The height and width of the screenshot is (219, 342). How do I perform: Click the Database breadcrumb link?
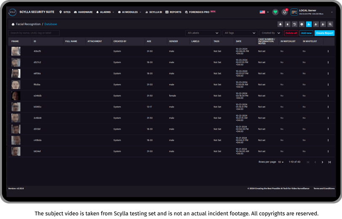(51, 24)
